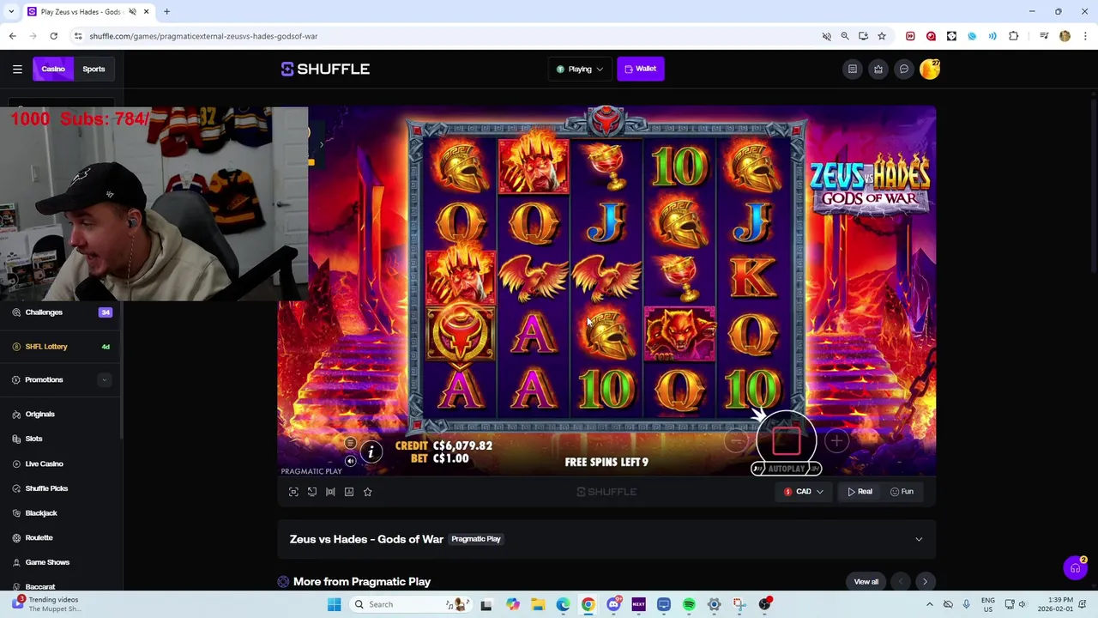Go to Slots in the sidebar
Viewport: 1098px width, 618px height.
[x=33, y=439]
